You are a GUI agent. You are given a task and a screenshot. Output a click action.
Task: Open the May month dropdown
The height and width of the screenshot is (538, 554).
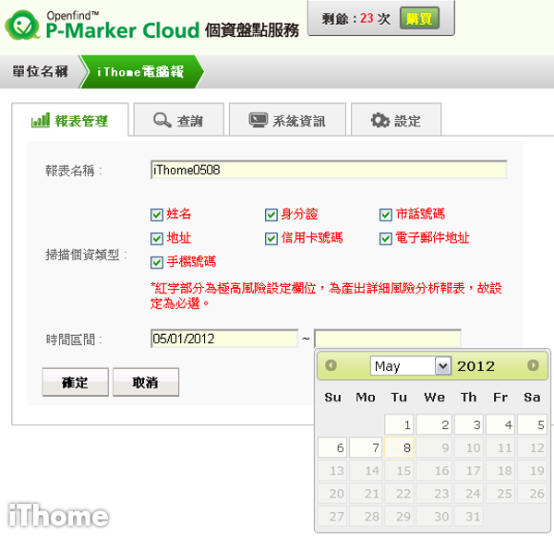[410, 366]
